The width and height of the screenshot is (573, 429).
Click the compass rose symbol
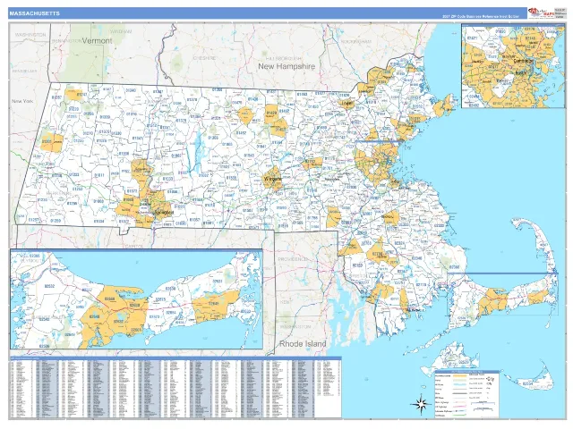coord(421,404)
